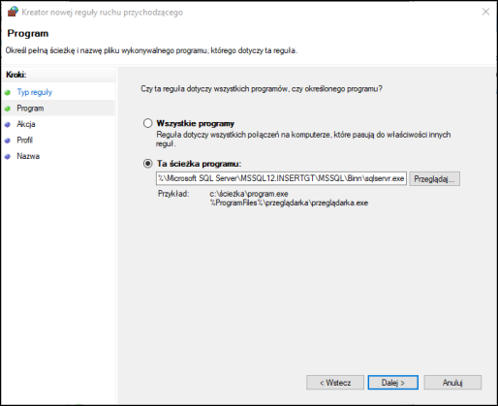
Task: Click the example path 'c:\ścieżka\program.exe'
Action: [249, 194]
